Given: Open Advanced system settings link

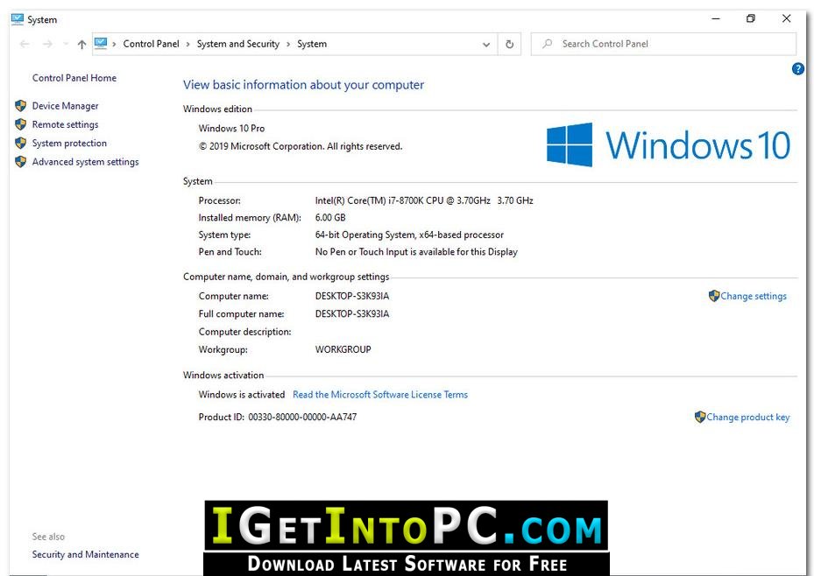Looking at the screenshot, I should [86, 162].
